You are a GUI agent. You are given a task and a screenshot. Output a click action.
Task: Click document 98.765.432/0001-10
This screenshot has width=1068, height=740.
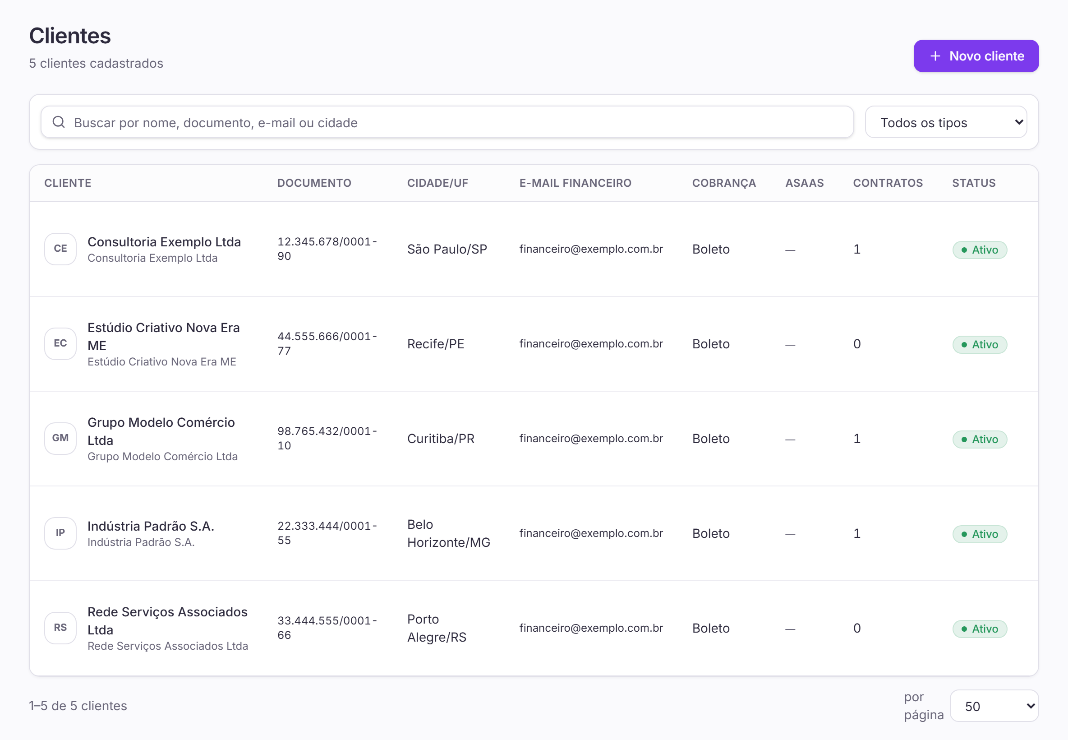327,438
